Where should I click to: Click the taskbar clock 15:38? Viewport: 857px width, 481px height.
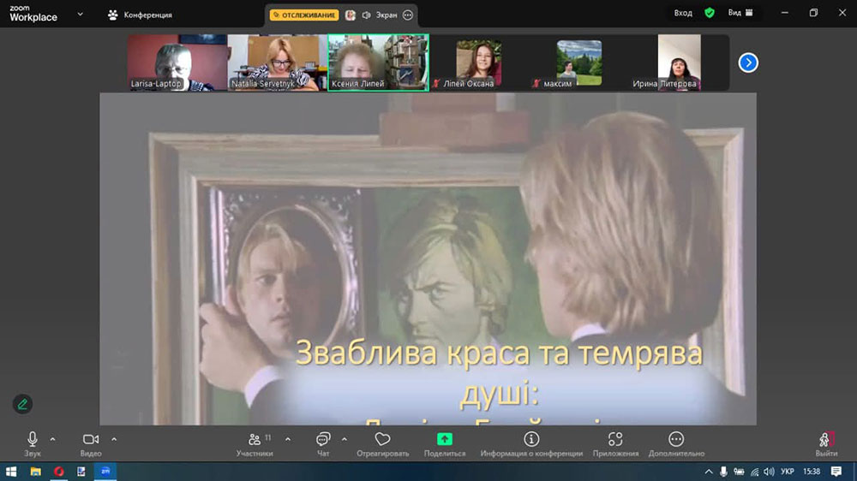point(812,472)
